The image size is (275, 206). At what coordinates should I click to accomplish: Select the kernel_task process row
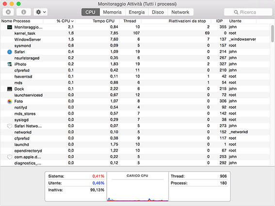[135, 33]
